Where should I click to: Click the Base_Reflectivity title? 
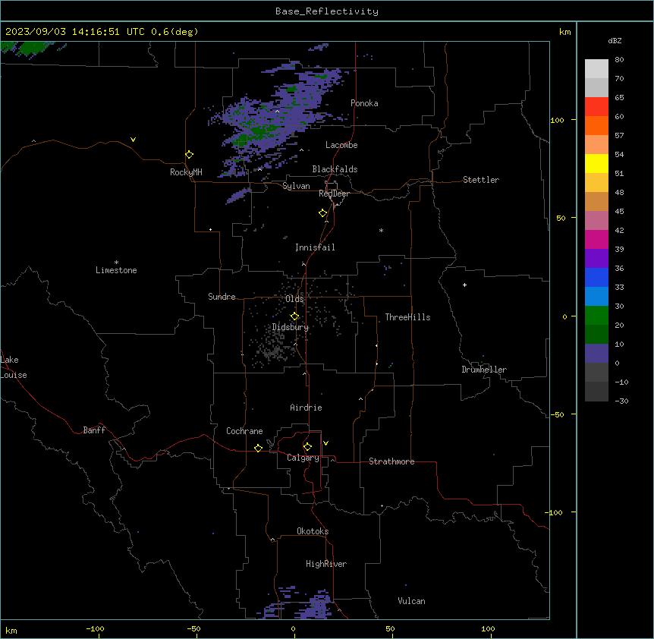[x=327, y=11]
